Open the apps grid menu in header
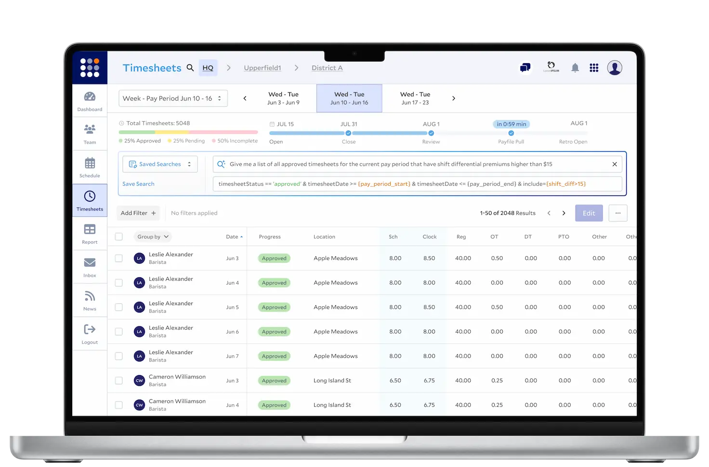Screen dimensions: 709x467 [x=594, y=68]
